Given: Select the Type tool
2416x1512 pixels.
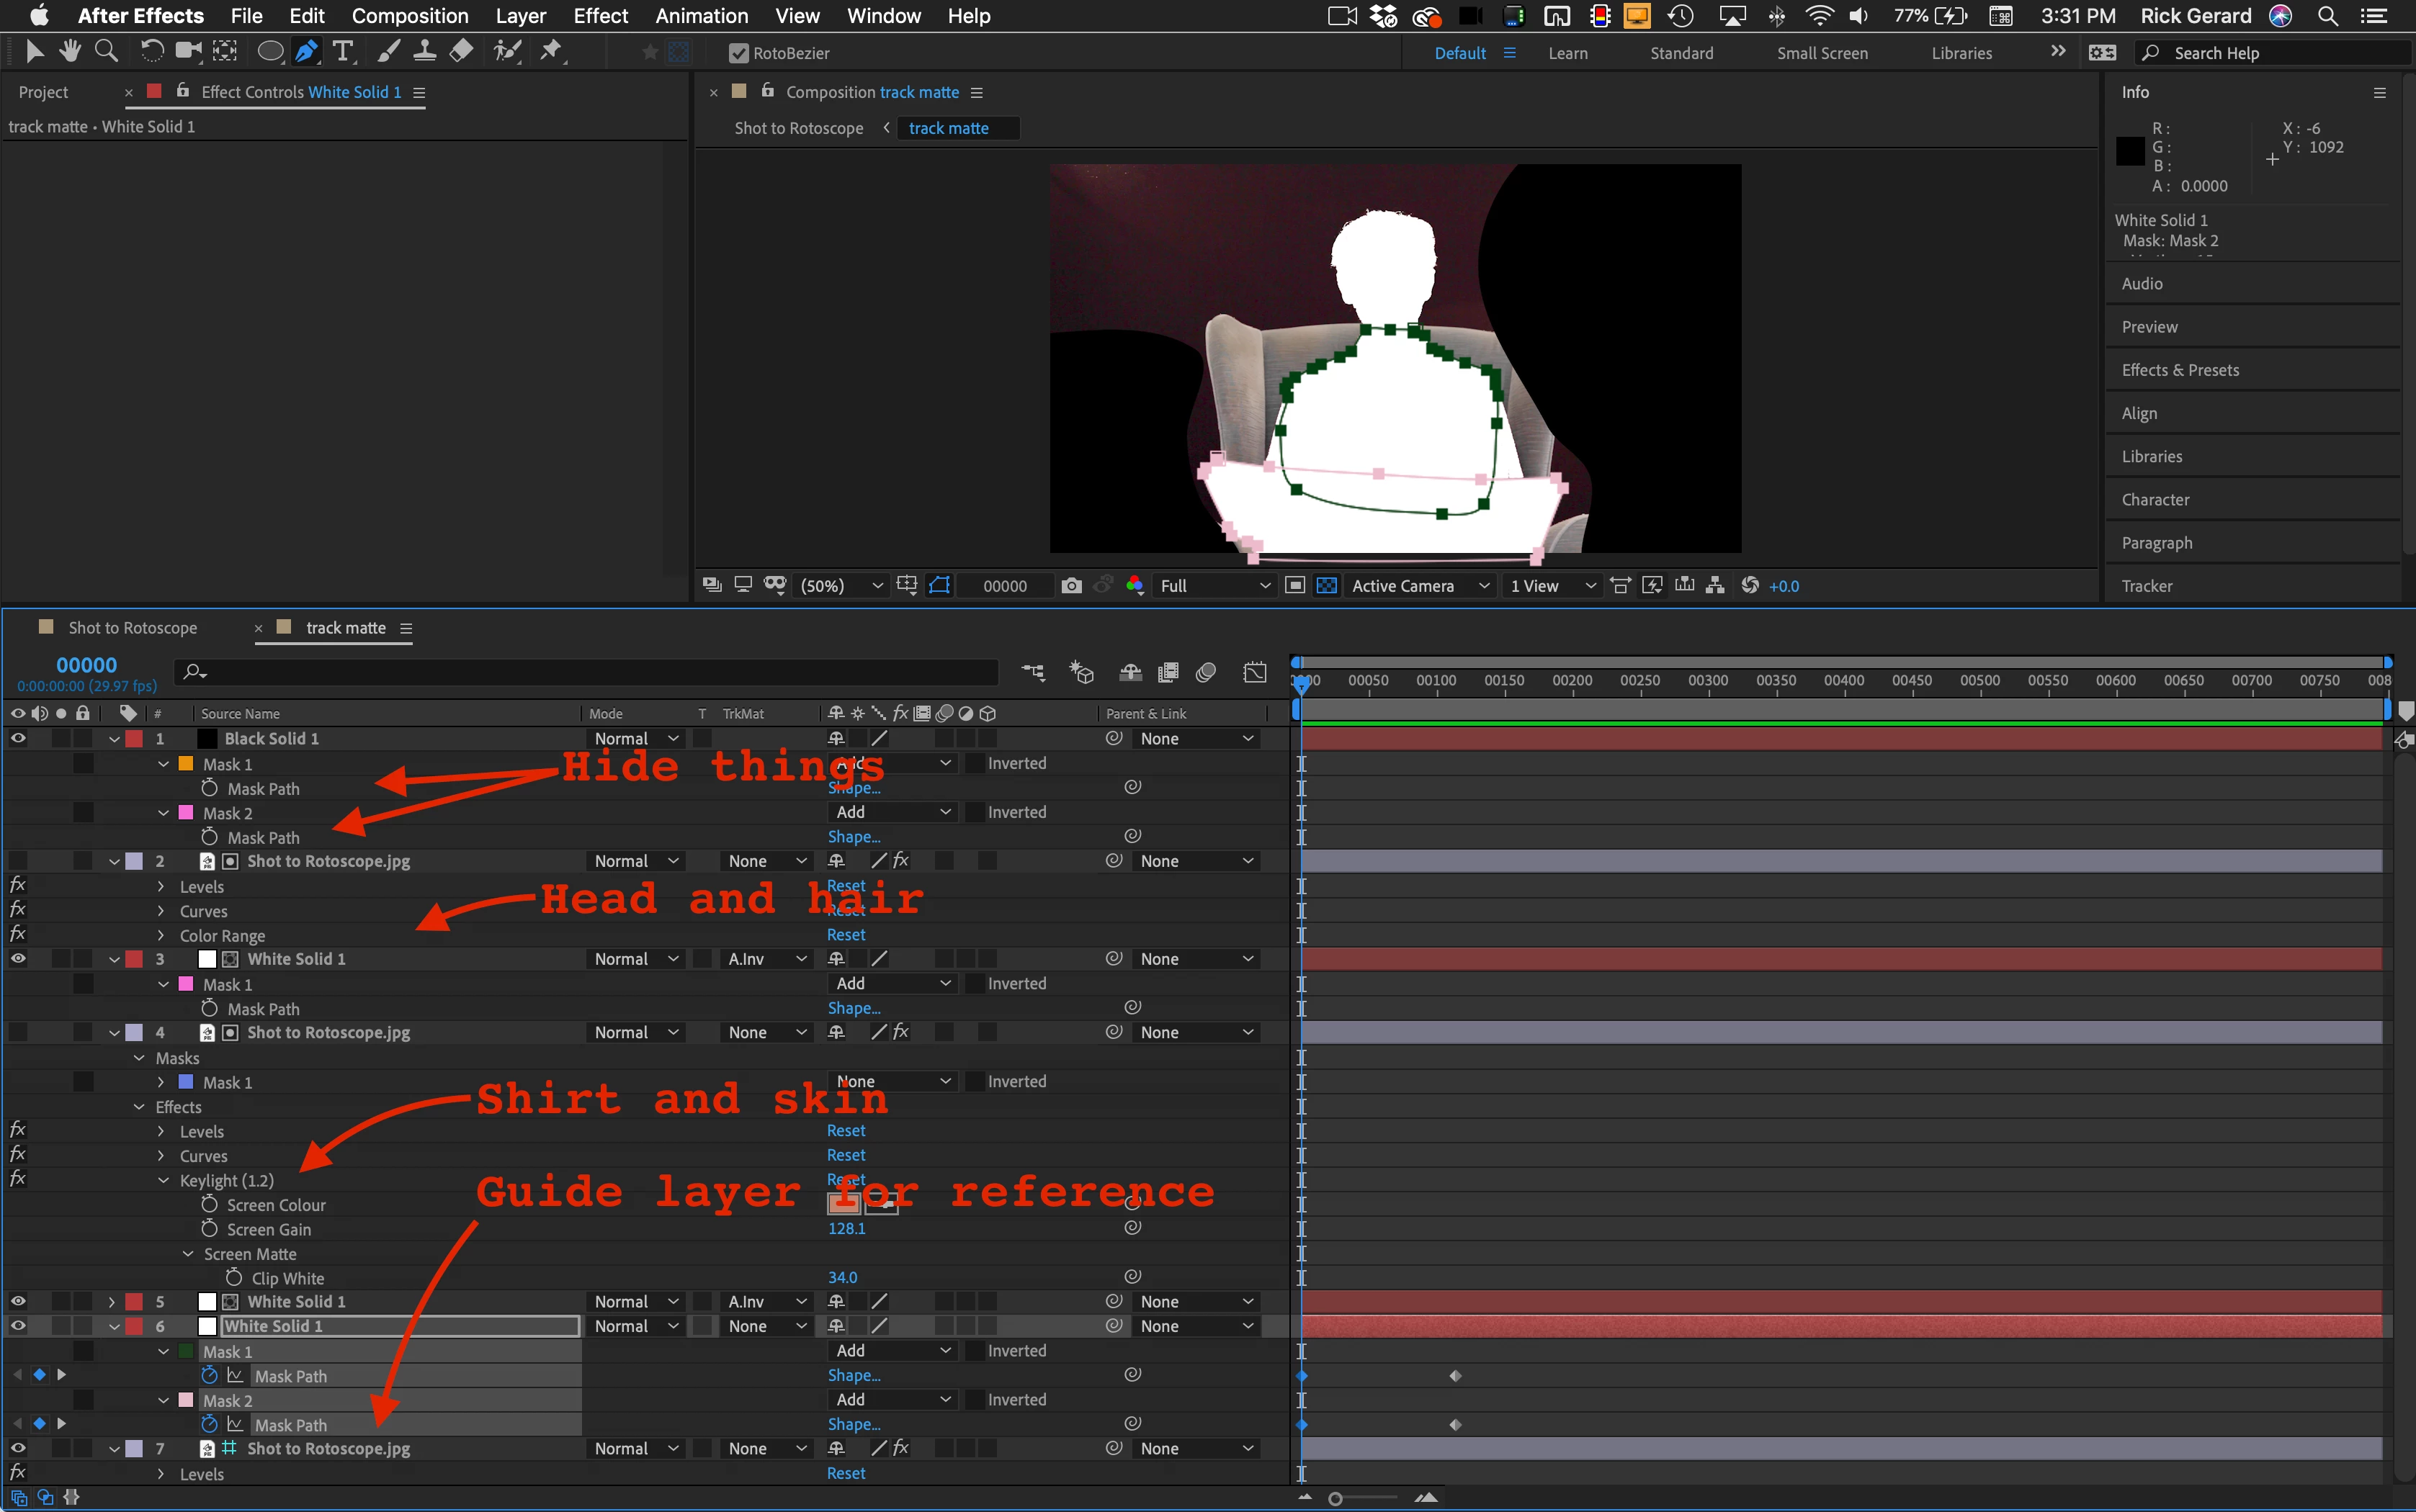Looking at the screenshot, I should click(343, 51).
